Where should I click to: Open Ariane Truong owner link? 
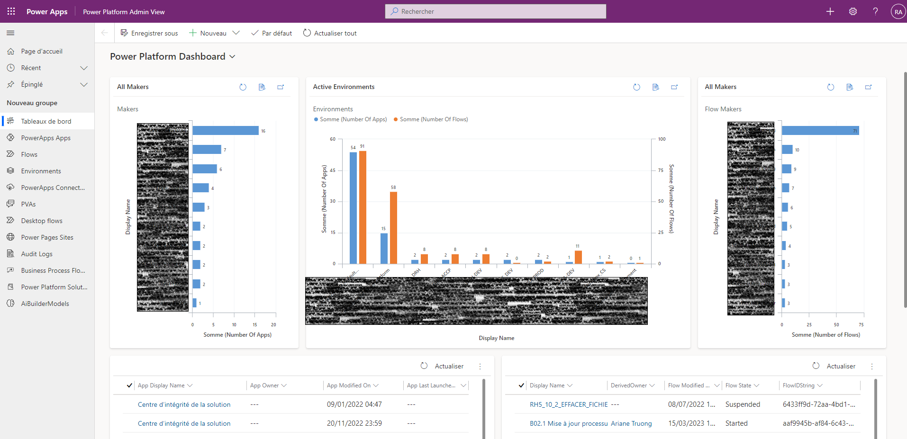click(631, 423)
